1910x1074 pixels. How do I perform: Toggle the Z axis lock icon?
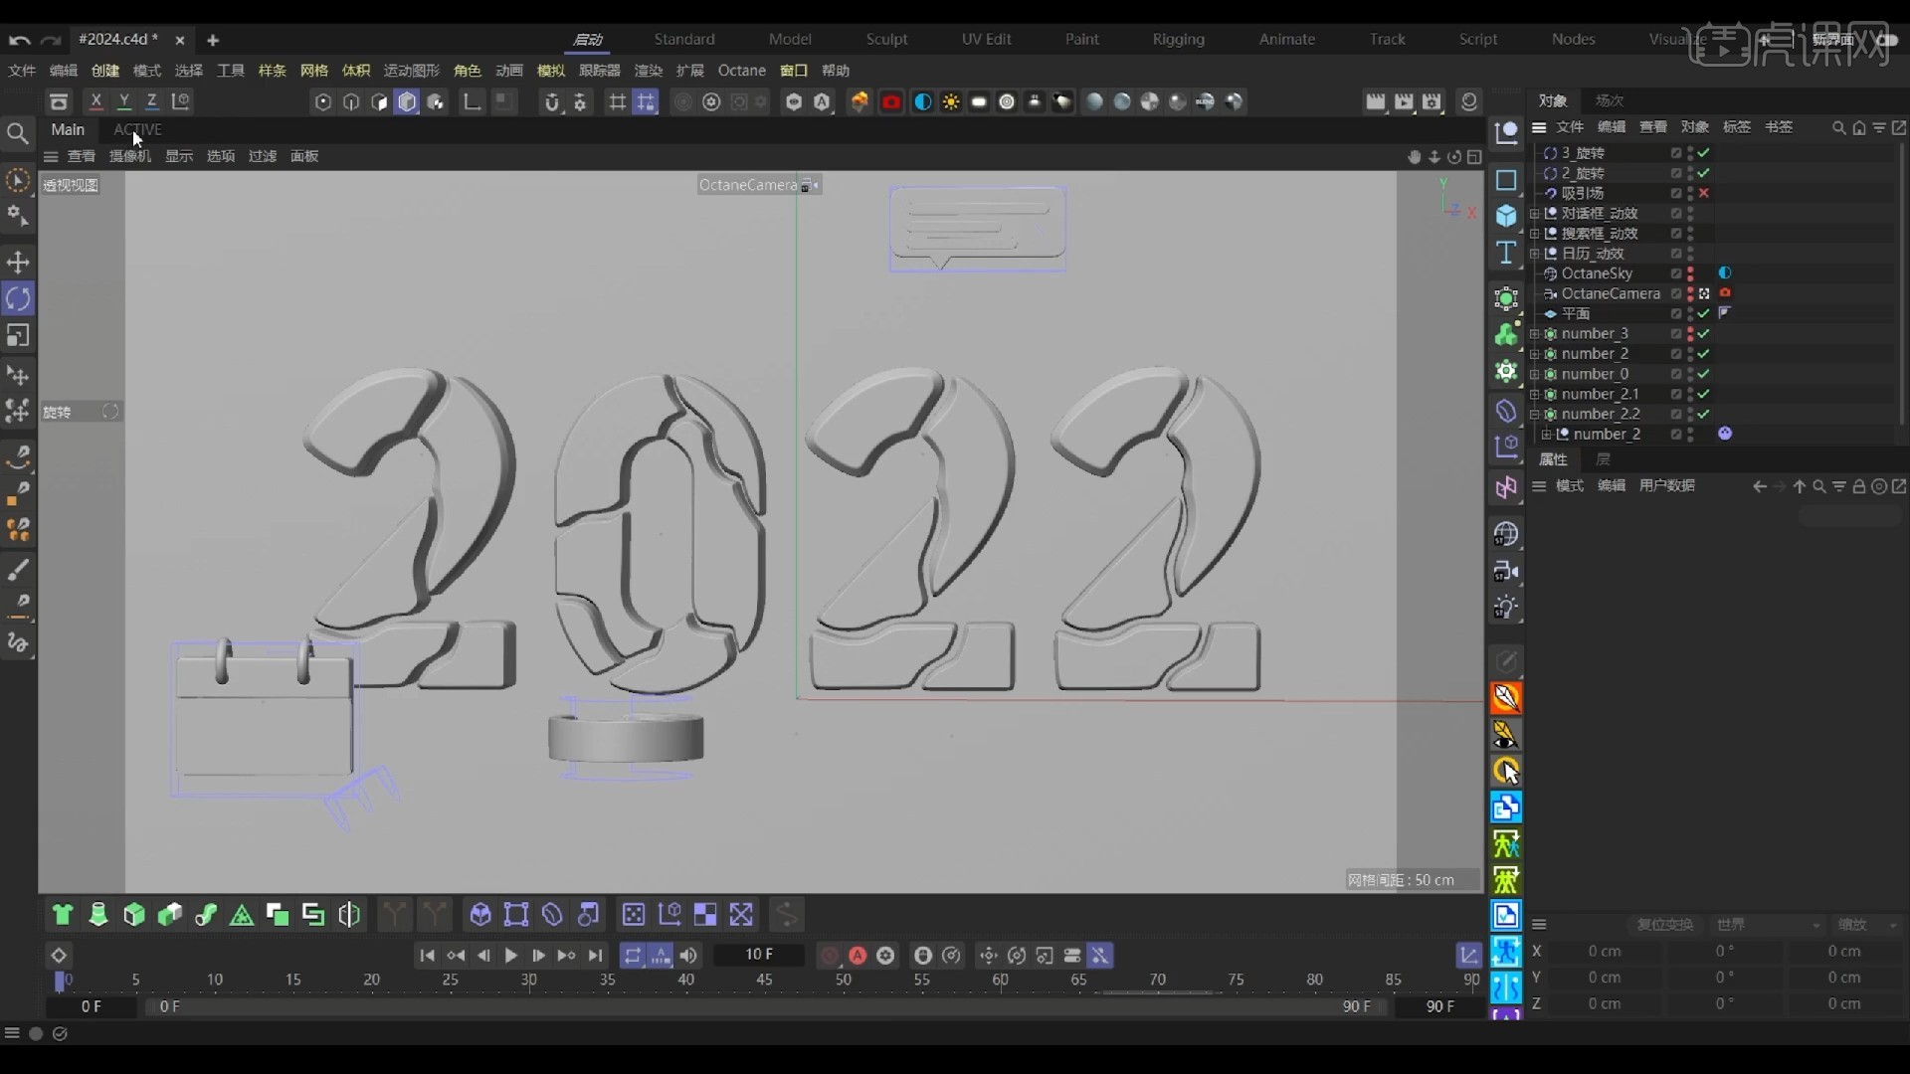[x=152, y=101]
